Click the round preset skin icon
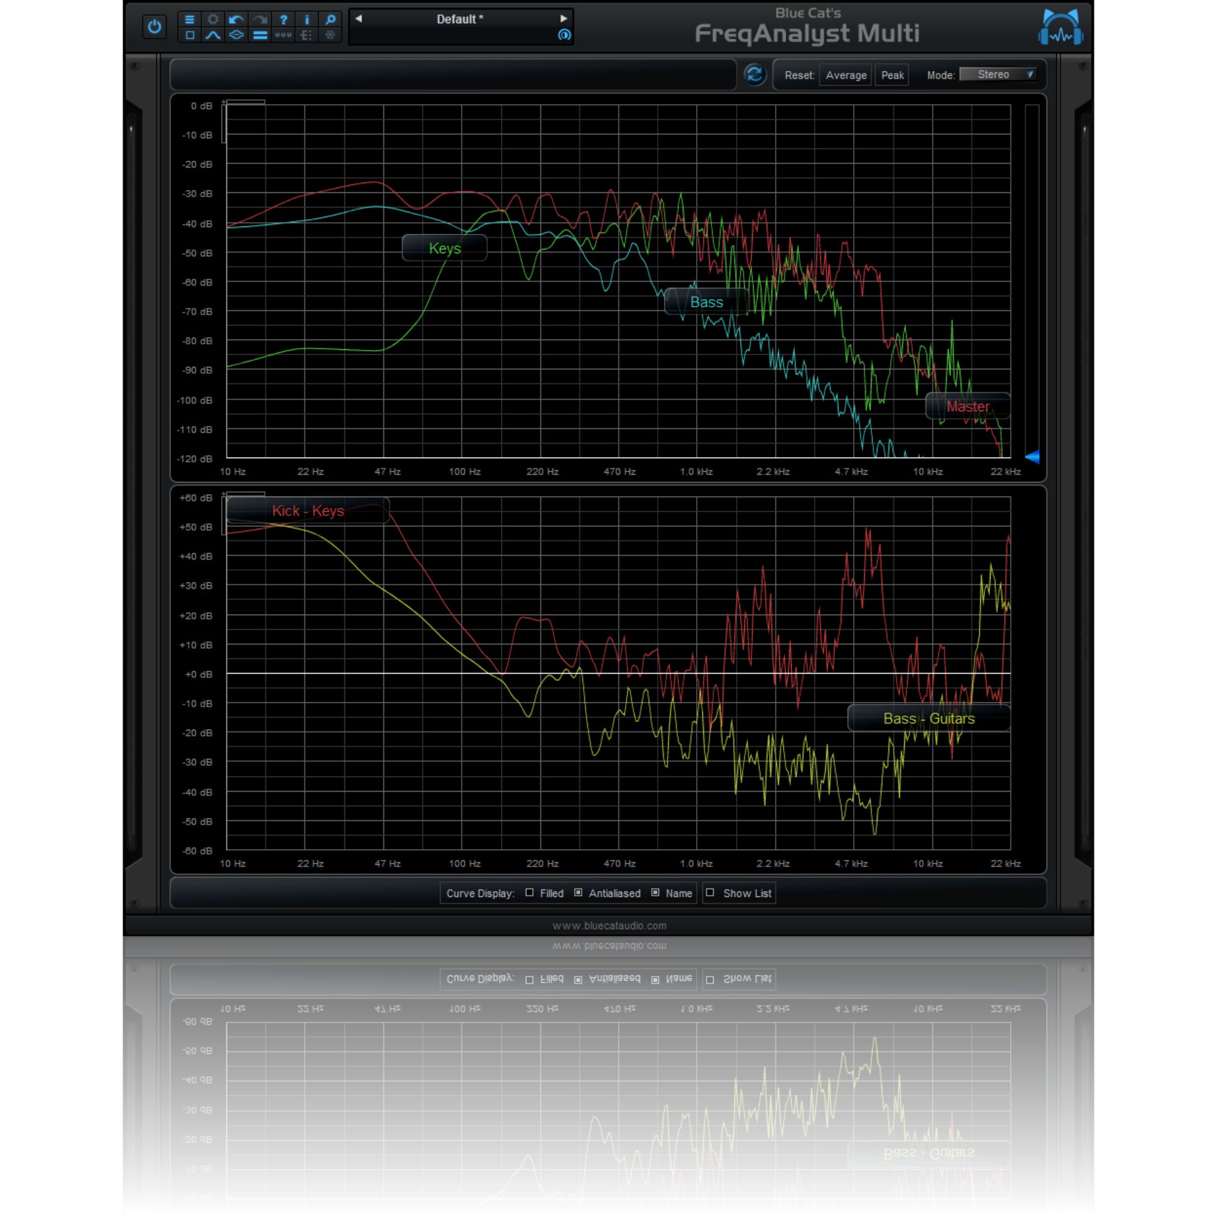Screen dimensions: 1217x1217 (x=565, y=35)
